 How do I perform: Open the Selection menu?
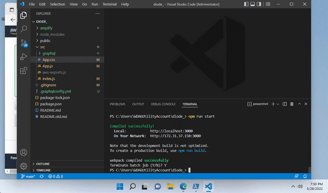(58, 4)
